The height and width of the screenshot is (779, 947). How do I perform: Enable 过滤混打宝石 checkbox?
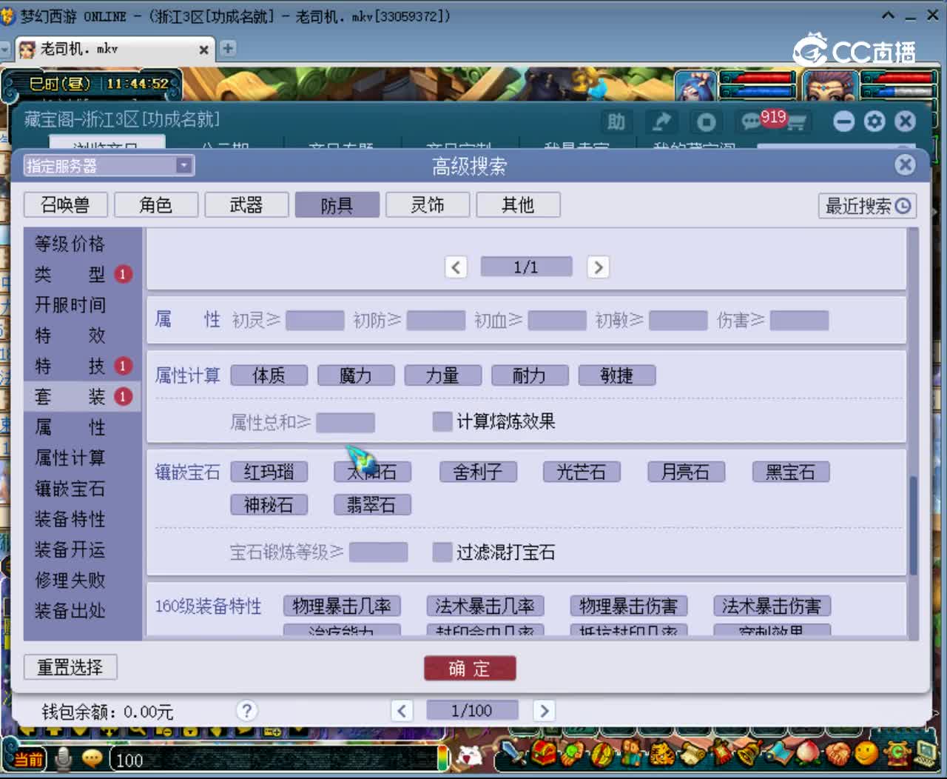442,552
